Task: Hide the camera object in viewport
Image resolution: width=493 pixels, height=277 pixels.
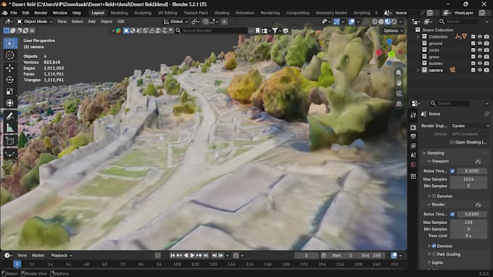Action: point(480,70)
